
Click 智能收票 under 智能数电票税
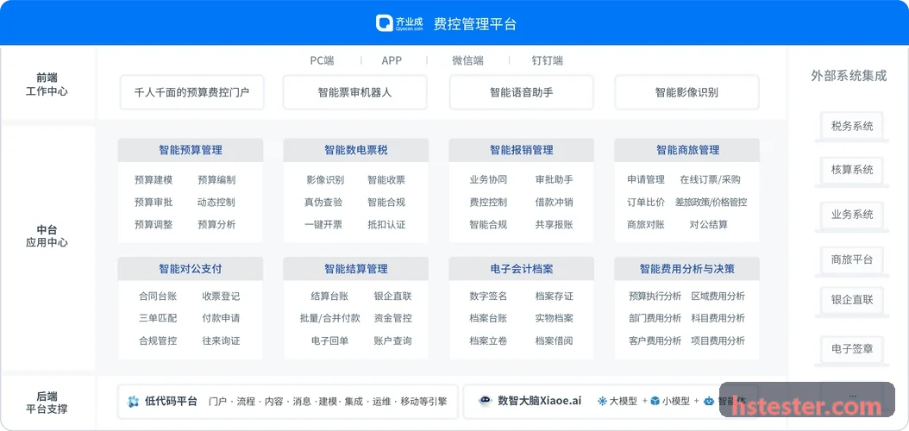point(386,180)
